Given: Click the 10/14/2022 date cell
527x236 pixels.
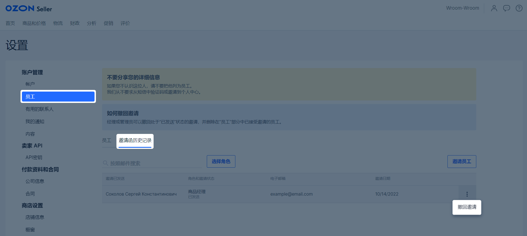Looking at the screenshot, I should click(x=387, y=194).
